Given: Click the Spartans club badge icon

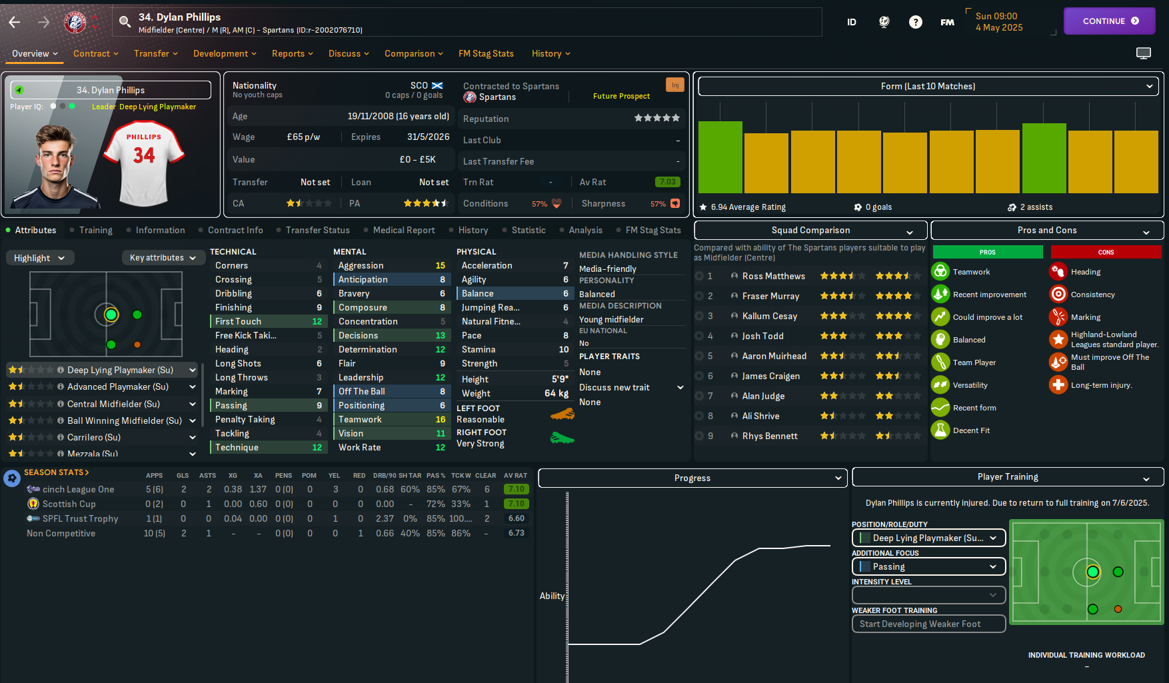Looking at the screenshot, I should (x=75, y=22).
